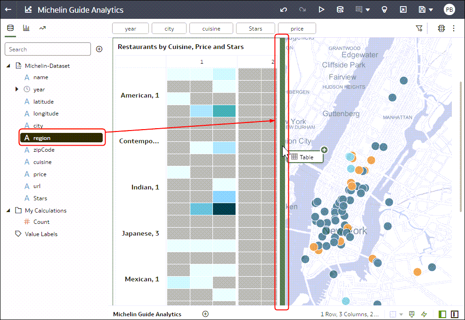Viewport: 465px width, 320px height.
Task: Click the back arrow in header
Action: pyautogui.click(x=8, y=9)
